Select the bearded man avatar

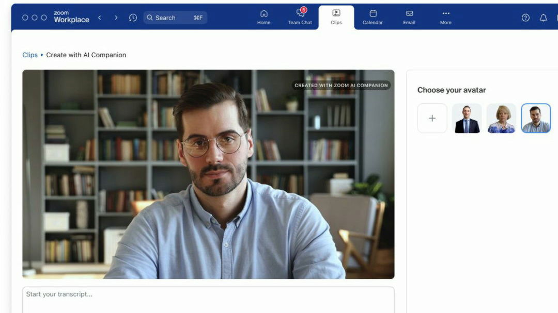[x=536, y=118]
